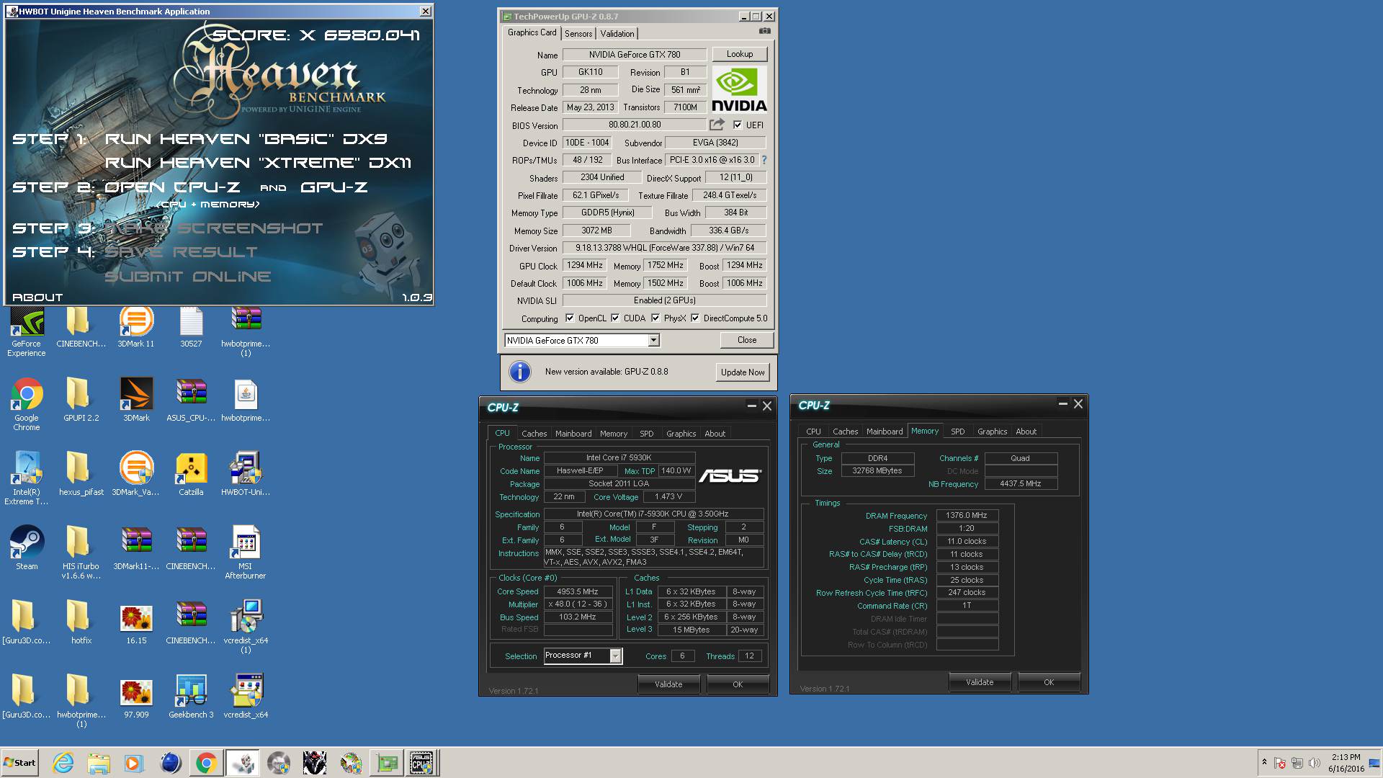The height and width of the screenshot is (778, 1383).
Task: Open Action Center flag in the system tray
Action: [x=1280, y=763]
